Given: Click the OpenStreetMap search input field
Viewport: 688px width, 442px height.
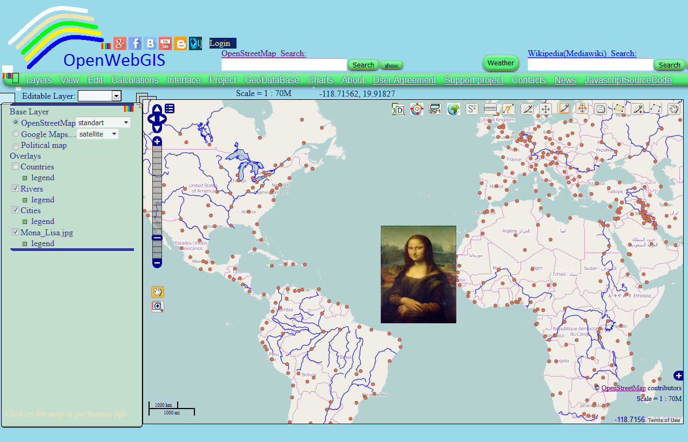Looking at the screenshot, I should pos(284,65).
